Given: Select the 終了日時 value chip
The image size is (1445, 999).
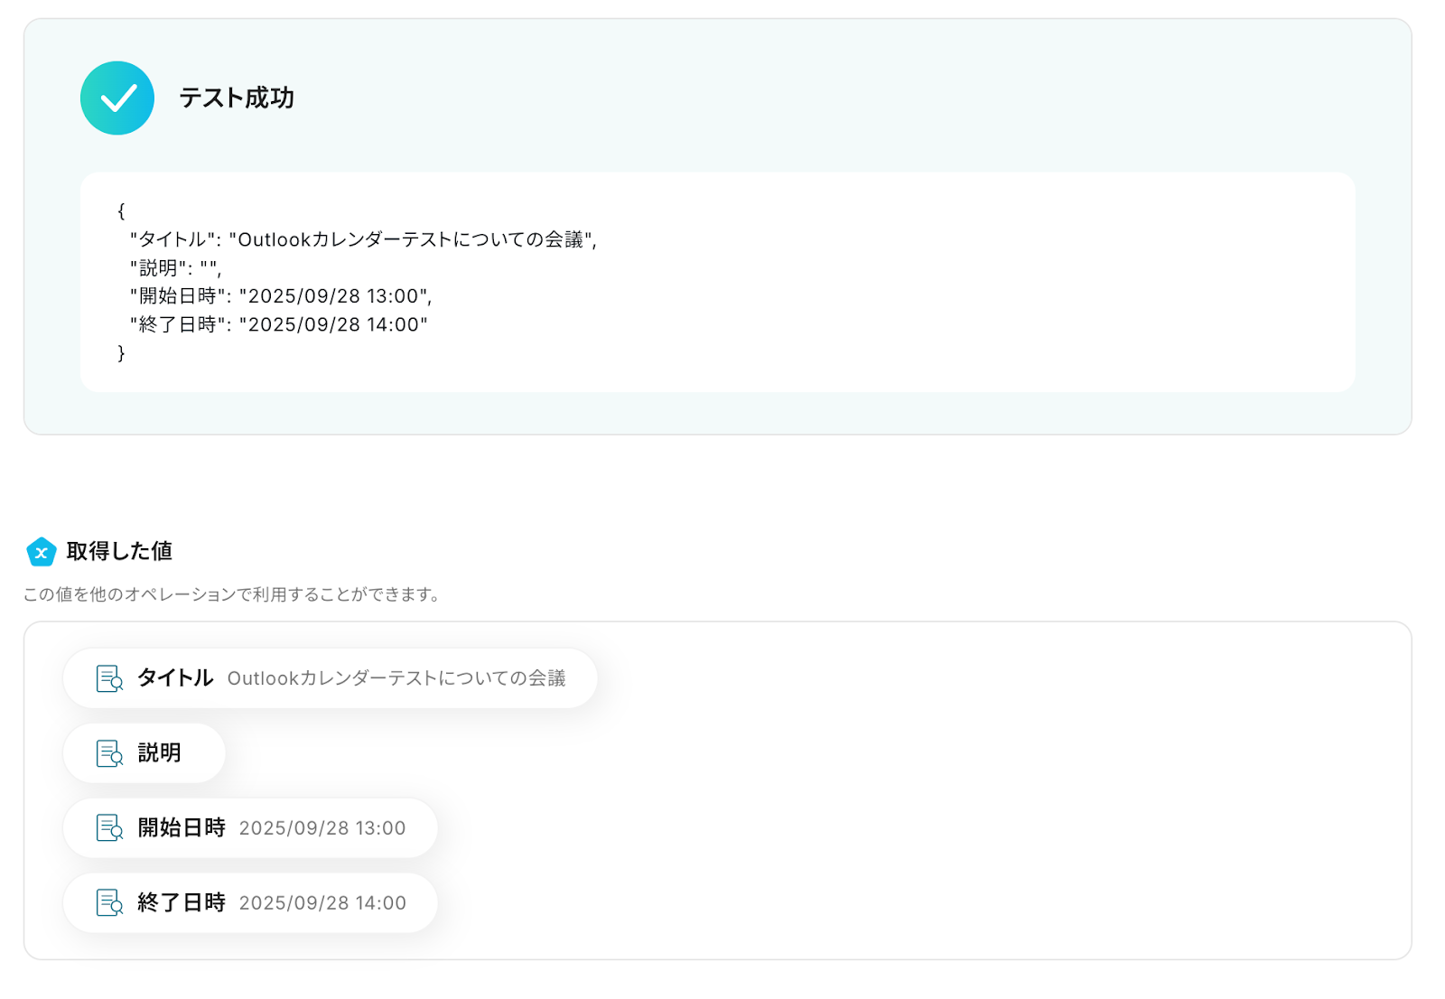Looking at the screenshot, I should [250, 903].
